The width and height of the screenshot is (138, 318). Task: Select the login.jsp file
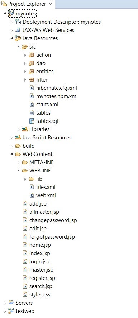point(39,262)
